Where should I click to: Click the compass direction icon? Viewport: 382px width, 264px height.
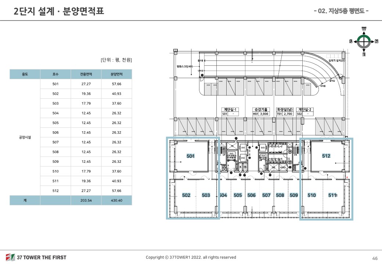364,41
